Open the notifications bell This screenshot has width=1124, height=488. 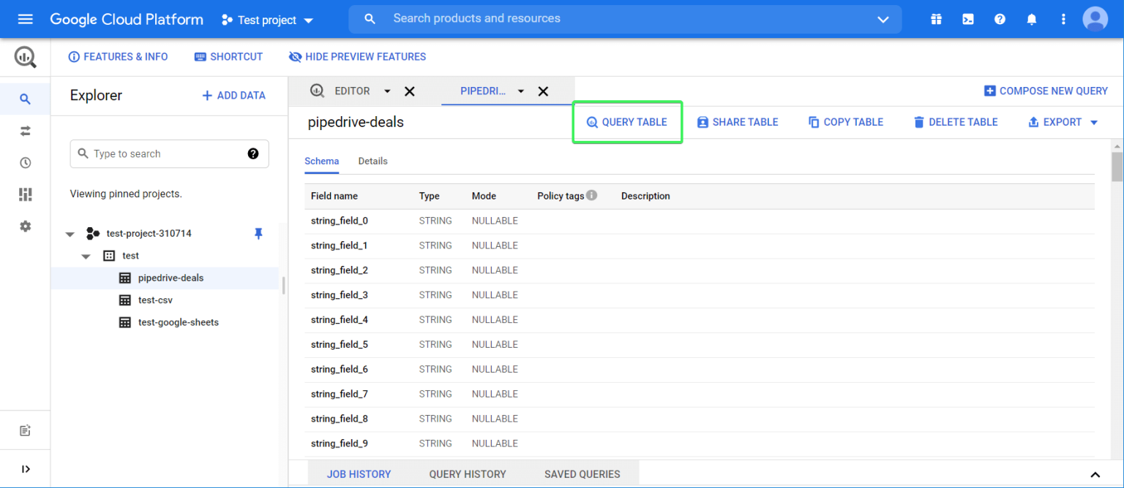tap(1032, 18)
